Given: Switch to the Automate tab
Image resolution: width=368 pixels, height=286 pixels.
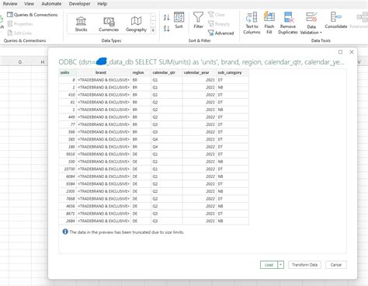Looking at the screenshot, I should (x=51, y=4).
